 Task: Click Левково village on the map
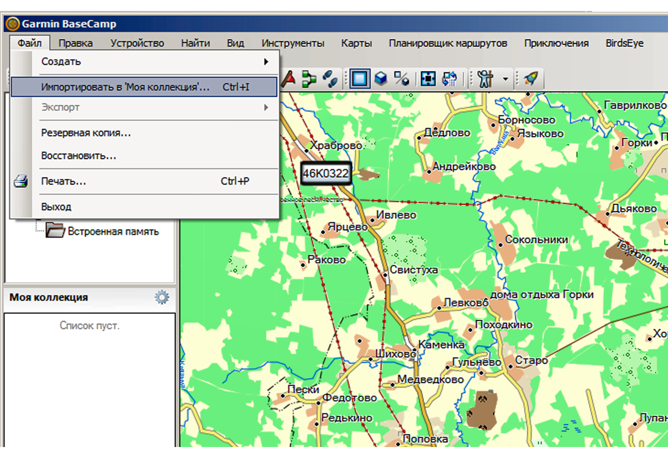click(466, 303)
